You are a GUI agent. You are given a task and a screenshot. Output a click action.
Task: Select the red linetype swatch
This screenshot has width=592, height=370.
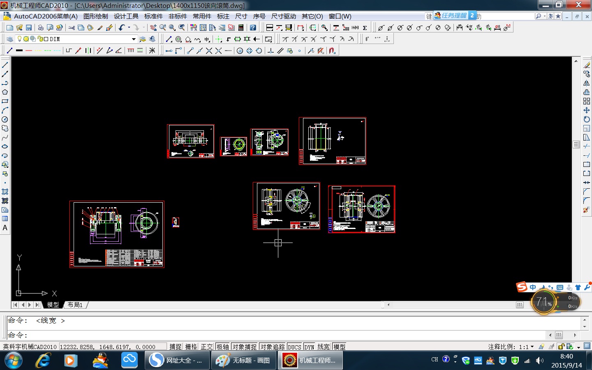tap(29, 51)
